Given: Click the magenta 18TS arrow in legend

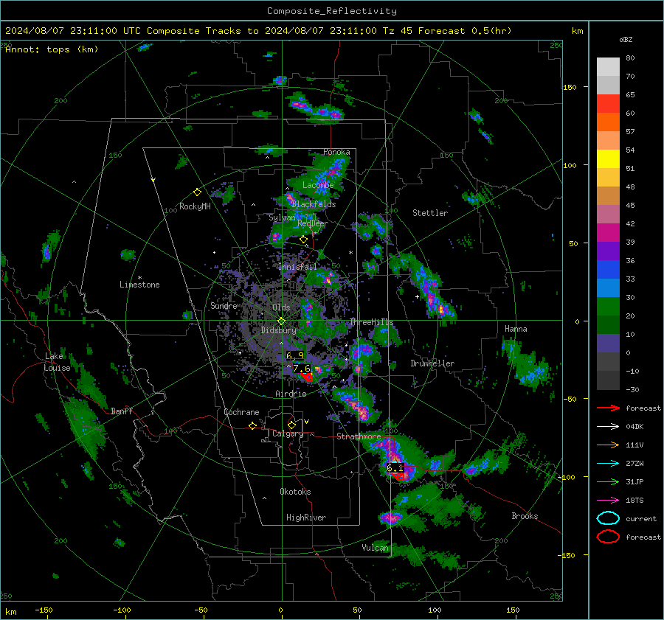Looking at the screenshot, I should [608, 501].
